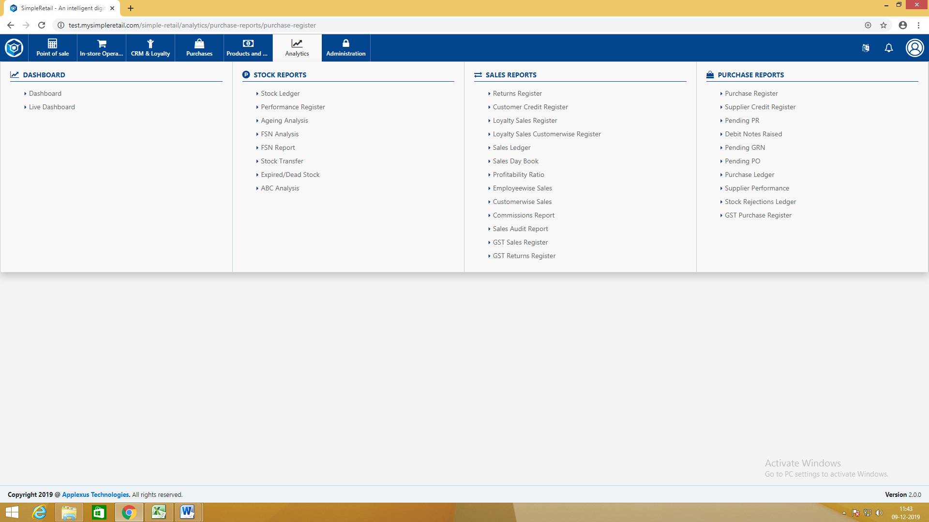Open Products and pricing menu

coord(248,48)
